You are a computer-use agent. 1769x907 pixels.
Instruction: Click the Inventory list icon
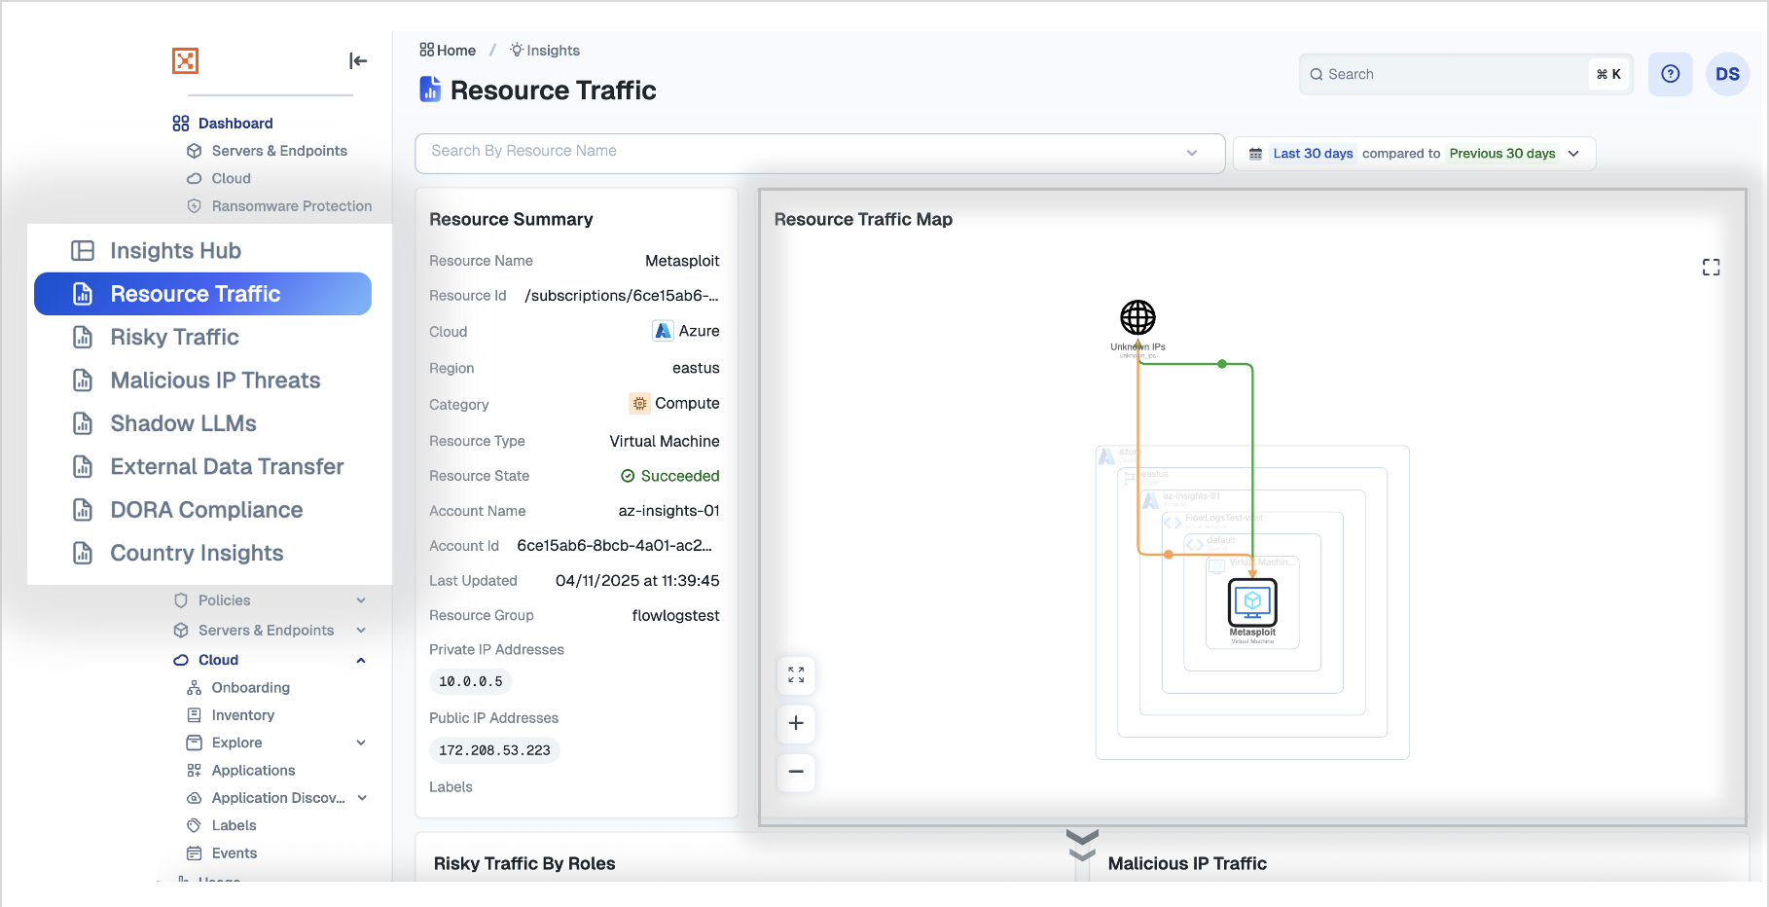tap(194, 715)
